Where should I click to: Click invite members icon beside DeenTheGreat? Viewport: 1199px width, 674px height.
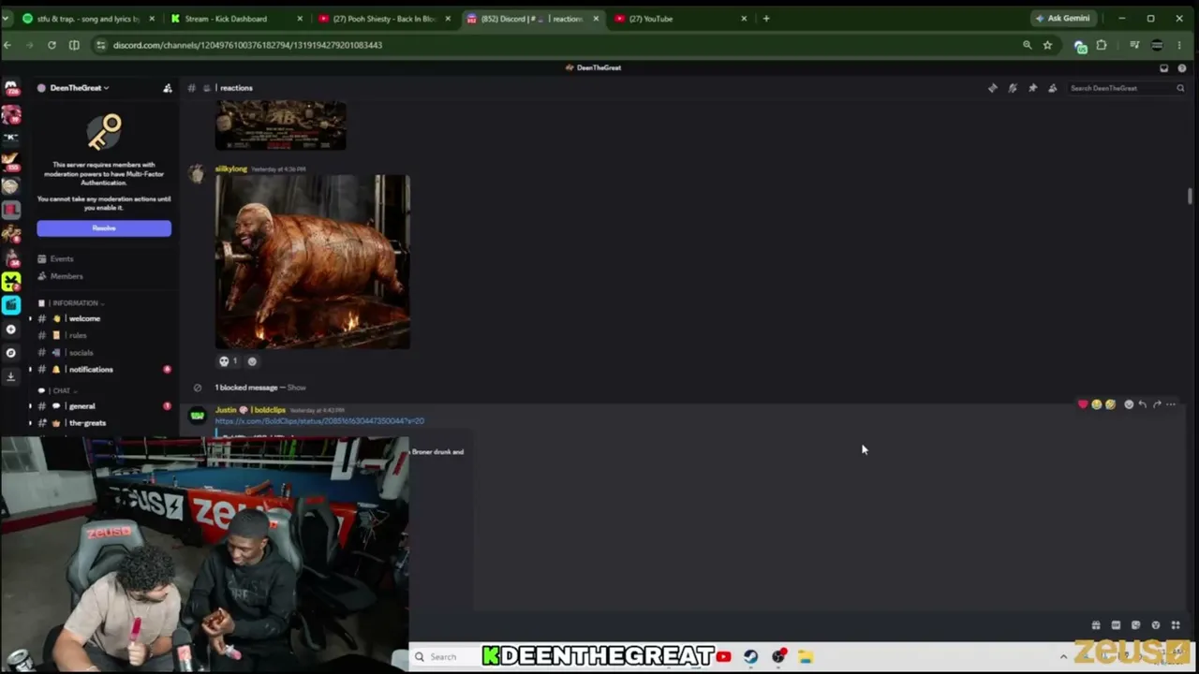(168, 88)
